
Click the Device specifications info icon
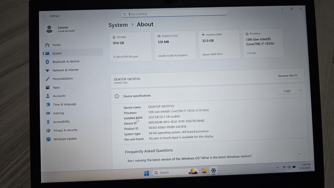[x=117, y=96]
